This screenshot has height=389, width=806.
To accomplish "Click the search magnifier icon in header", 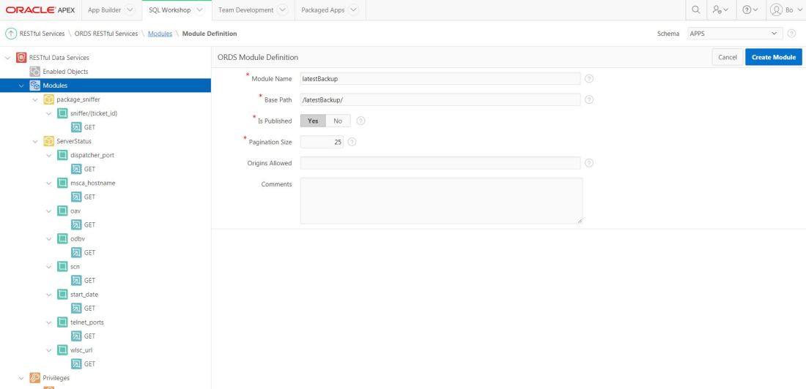I will point(695,10).
